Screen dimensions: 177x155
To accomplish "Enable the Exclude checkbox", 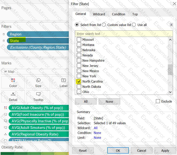I will click(x=158, y=101).
